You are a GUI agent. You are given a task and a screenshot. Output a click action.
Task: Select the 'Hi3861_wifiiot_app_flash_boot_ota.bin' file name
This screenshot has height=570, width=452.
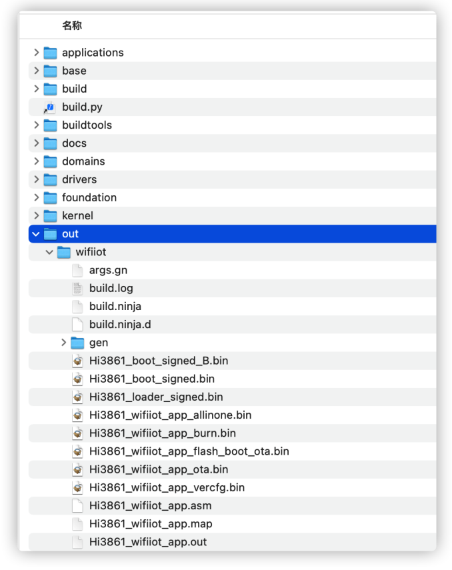click(189, 452)
